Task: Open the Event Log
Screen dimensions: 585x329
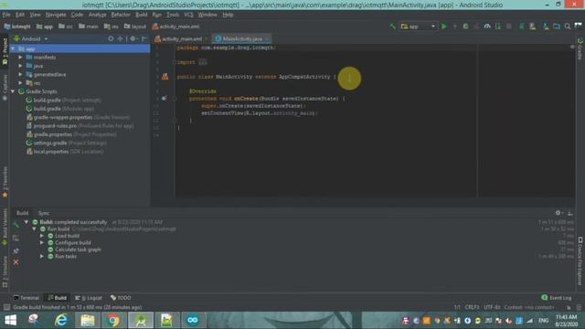Action: point(557,298)
